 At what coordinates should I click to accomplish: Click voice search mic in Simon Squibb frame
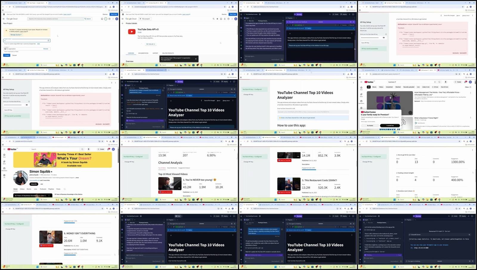point(89,149)
